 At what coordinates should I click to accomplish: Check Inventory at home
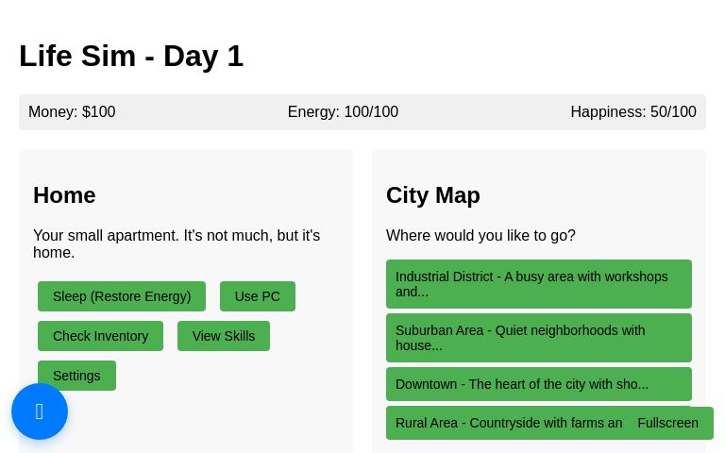coord(100,336)
